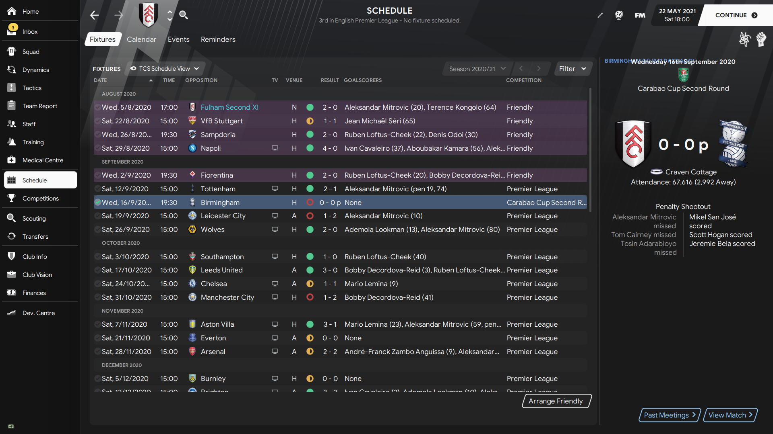Toggle checkmark on Leicester City fixture row
The image size is (773, 434).
[97, 216]
